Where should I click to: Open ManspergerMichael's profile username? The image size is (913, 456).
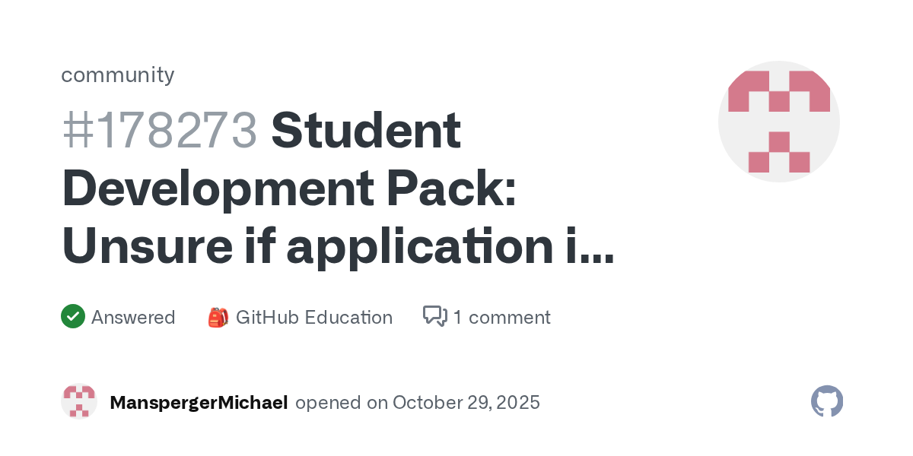pos(199,402)
